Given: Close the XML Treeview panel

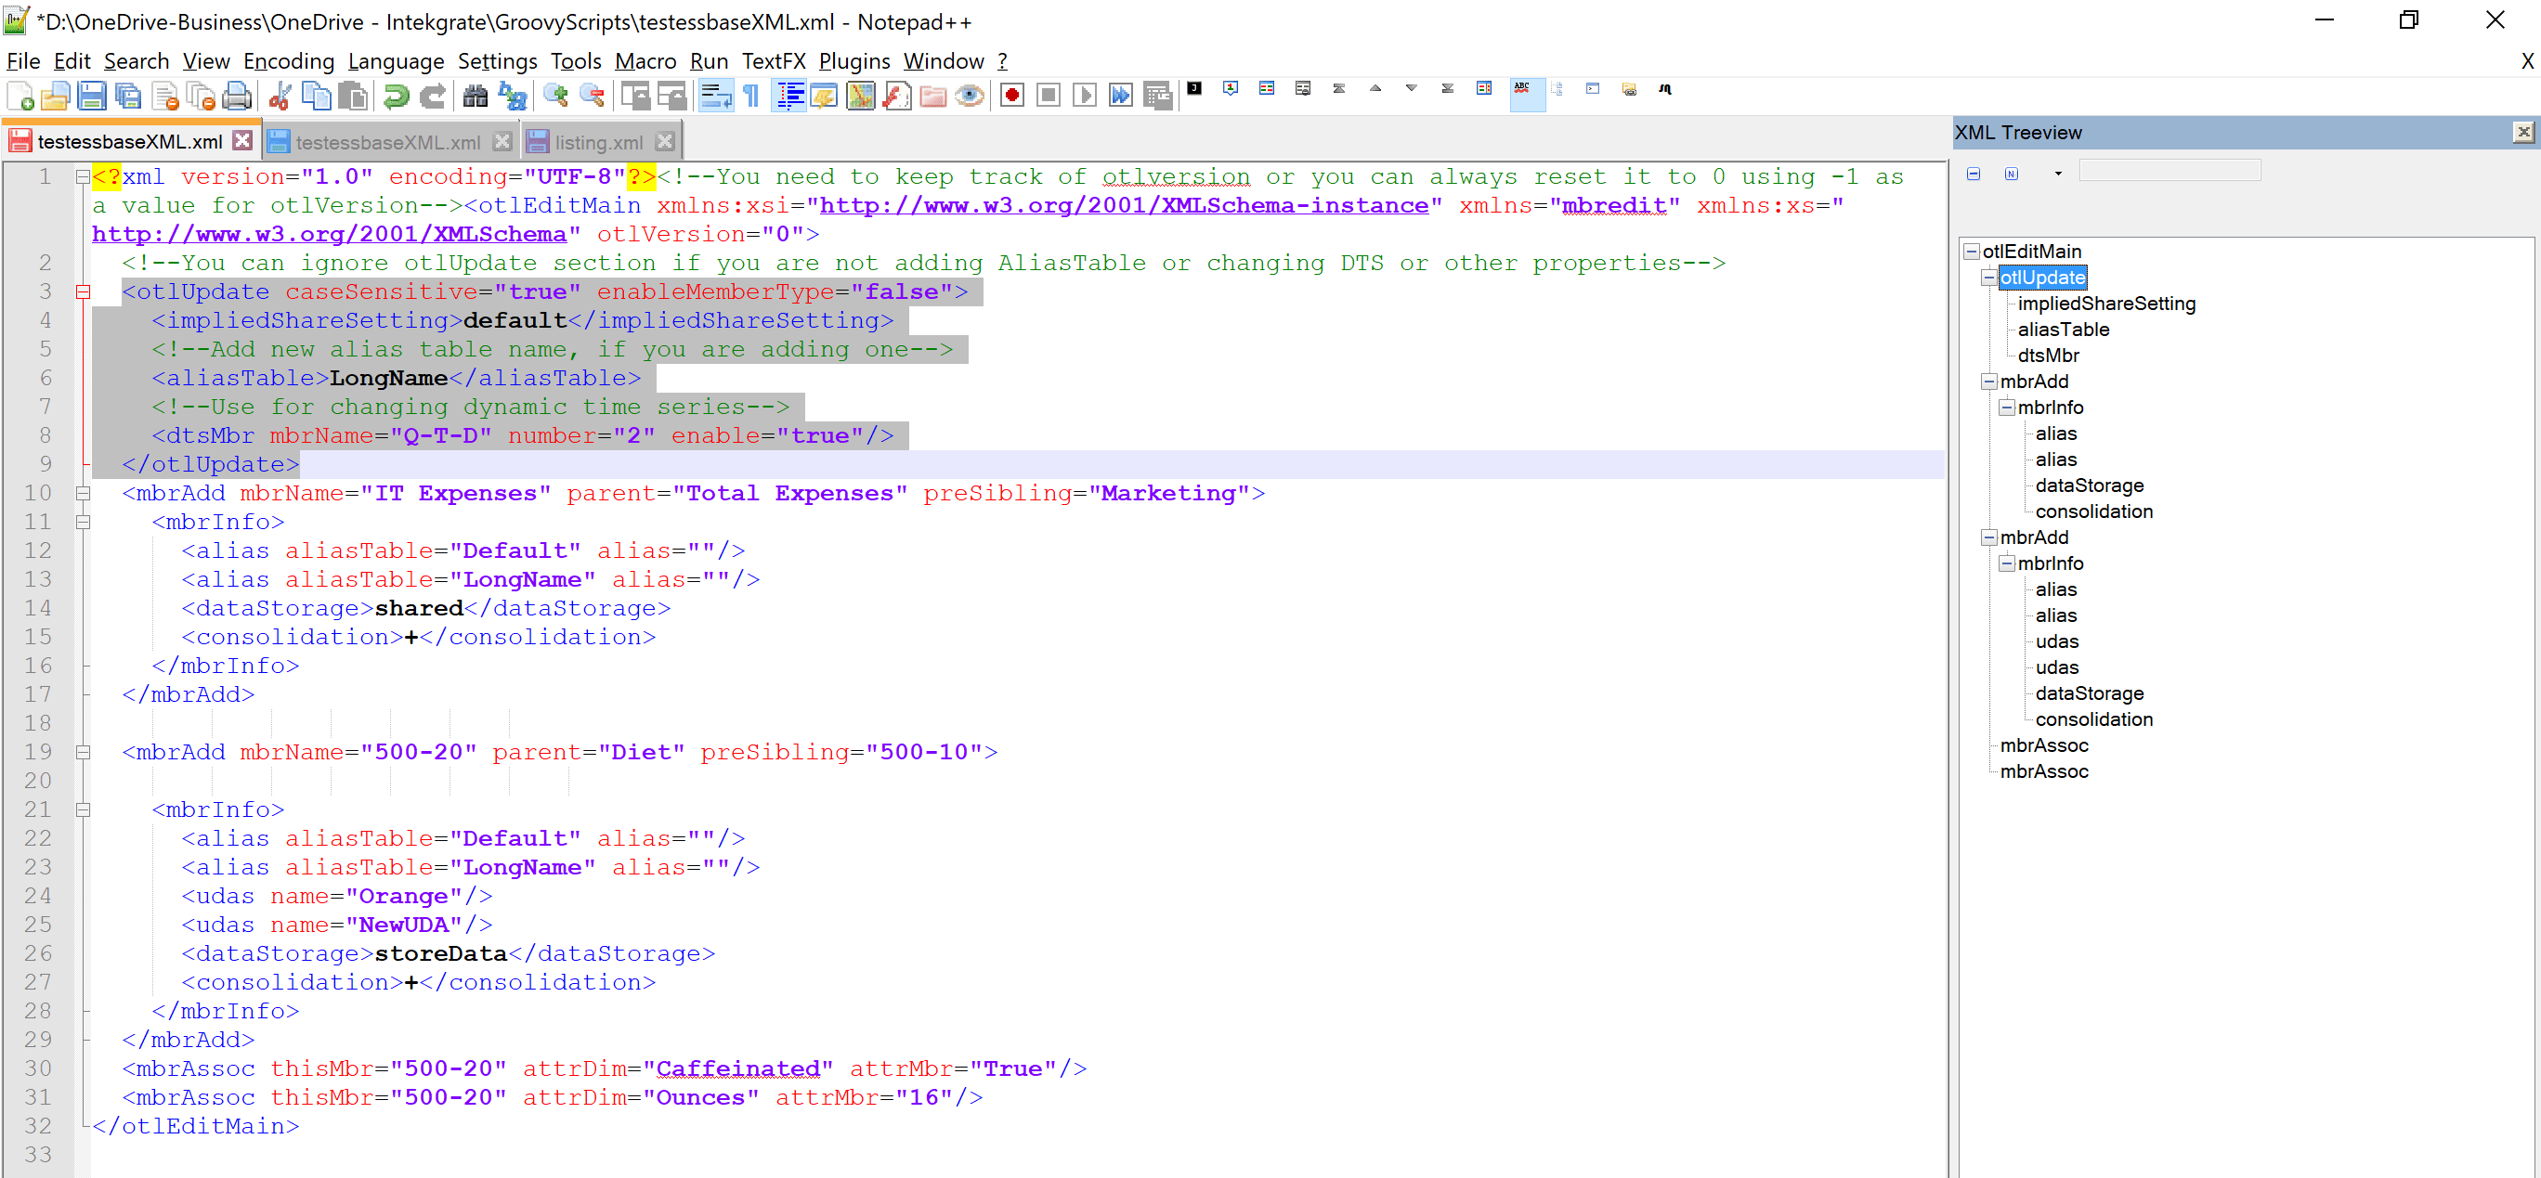Looking at the screenshot, I should point(2522,132).
